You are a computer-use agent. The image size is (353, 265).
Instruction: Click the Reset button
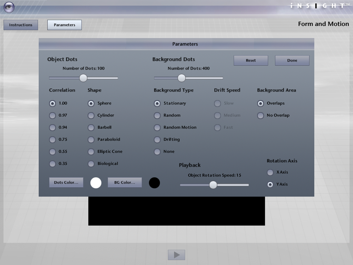(251, 60)
